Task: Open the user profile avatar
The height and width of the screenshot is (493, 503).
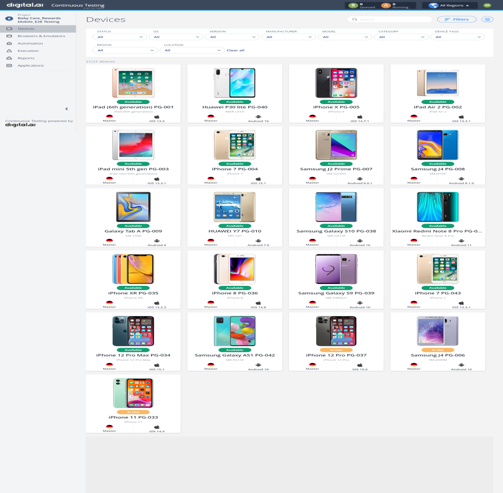Action: (x=487, y=5)
